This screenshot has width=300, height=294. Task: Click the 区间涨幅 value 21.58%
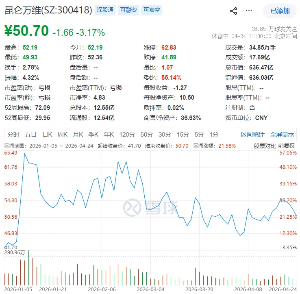[227, 146]
